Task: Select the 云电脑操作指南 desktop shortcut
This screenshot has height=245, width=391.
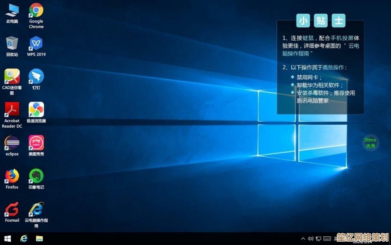Action: (36, 215)
